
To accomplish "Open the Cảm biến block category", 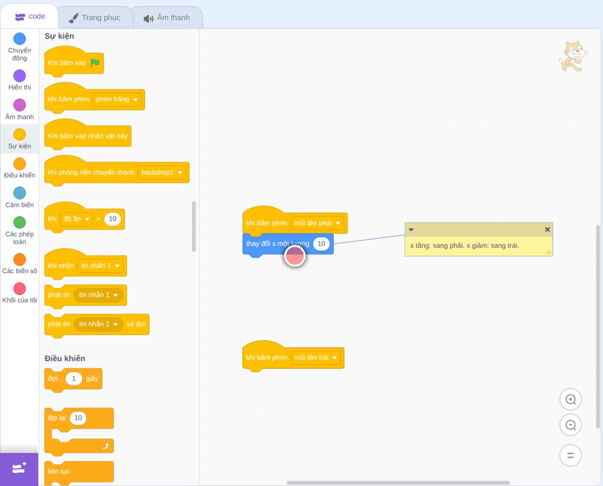I will [x=19, y=198].
